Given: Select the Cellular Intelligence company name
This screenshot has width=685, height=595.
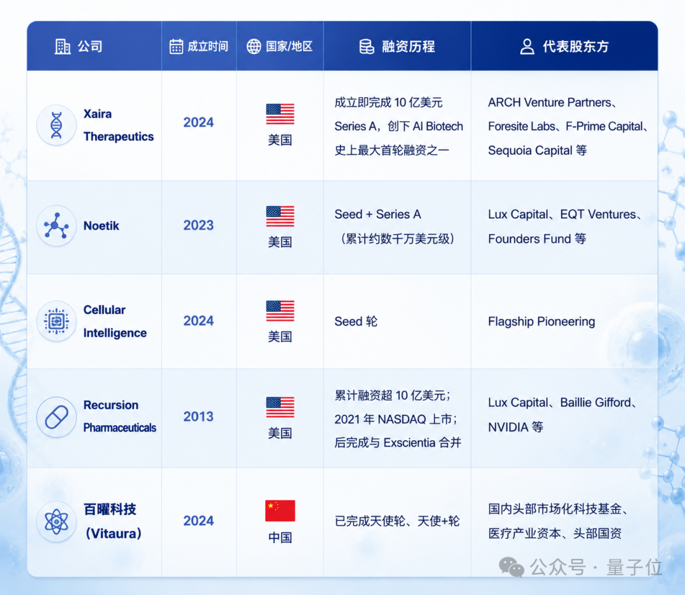Looking at the screenshot, I should coord(115,322).
